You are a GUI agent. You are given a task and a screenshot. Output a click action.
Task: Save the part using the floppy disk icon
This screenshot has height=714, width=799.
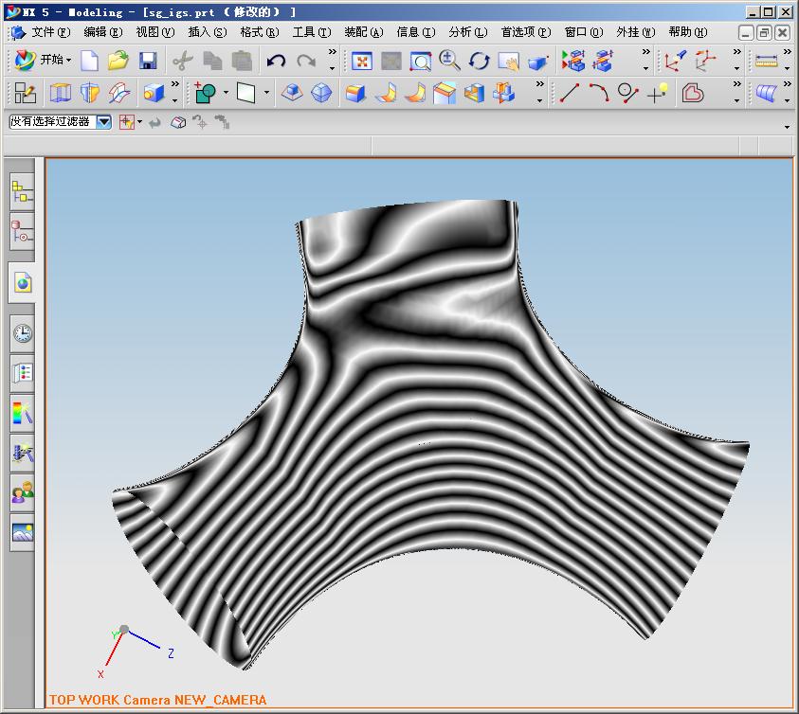click(148, 61)
